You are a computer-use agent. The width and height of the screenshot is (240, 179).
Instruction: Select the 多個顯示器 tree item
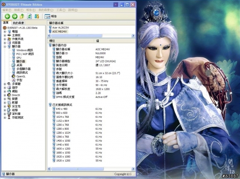(23, 69)
